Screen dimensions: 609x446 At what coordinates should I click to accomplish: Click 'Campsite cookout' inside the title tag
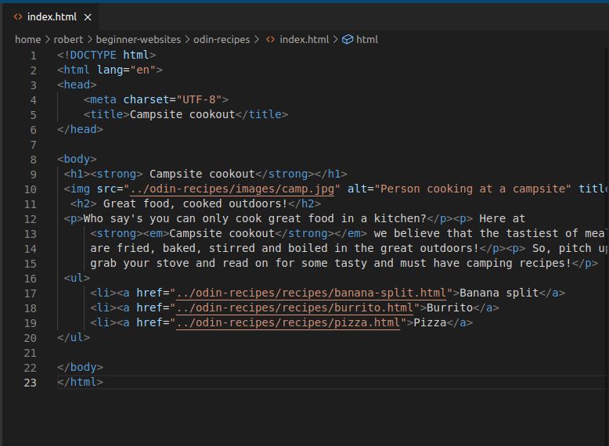click(x=182, y=114)
